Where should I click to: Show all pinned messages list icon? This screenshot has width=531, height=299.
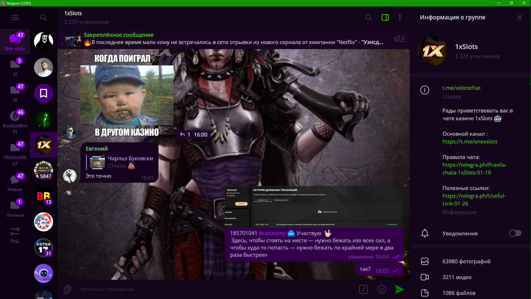point(399,39)
